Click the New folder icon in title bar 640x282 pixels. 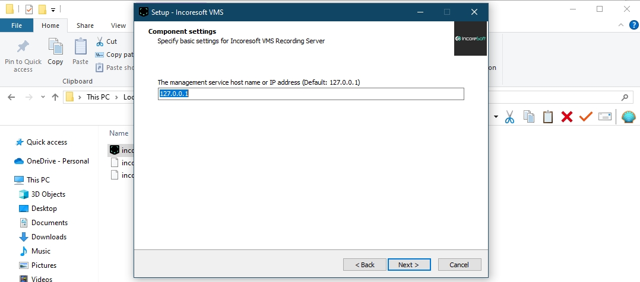point(42,9)
